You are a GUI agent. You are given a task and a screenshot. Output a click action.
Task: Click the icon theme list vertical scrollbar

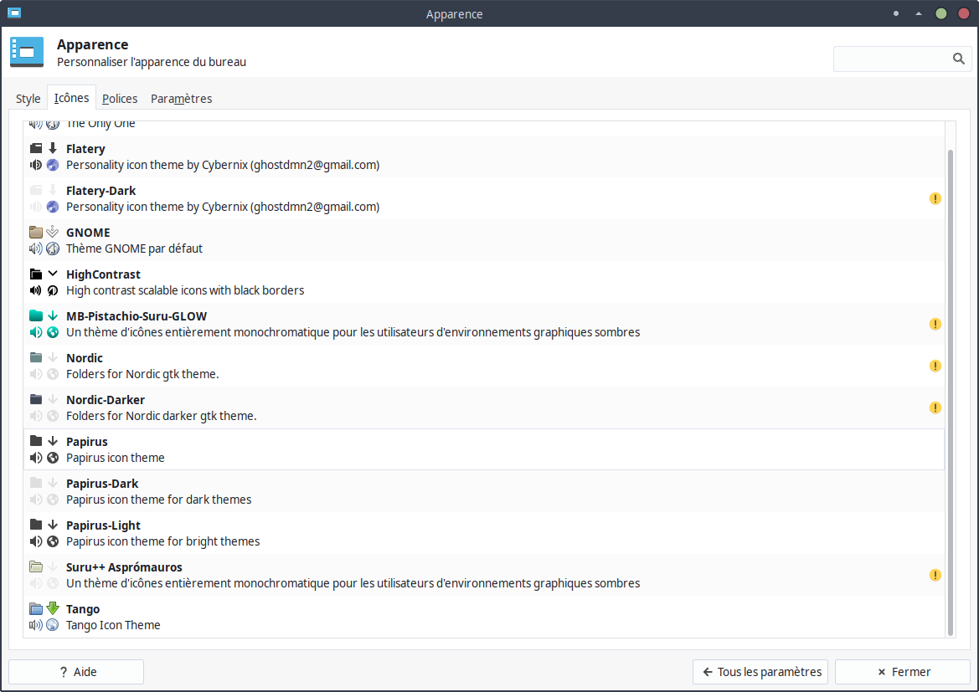[x=950, y=392]
